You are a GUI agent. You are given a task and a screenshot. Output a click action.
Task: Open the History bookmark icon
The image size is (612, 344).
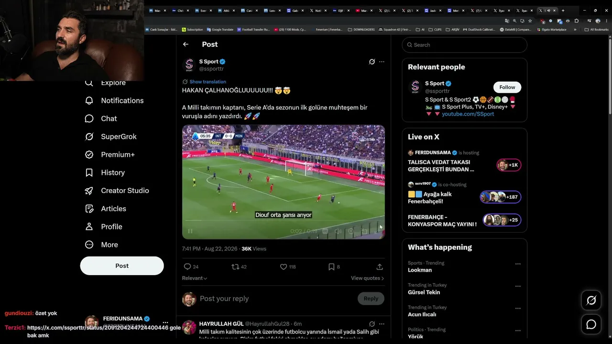tap(89, 172)
